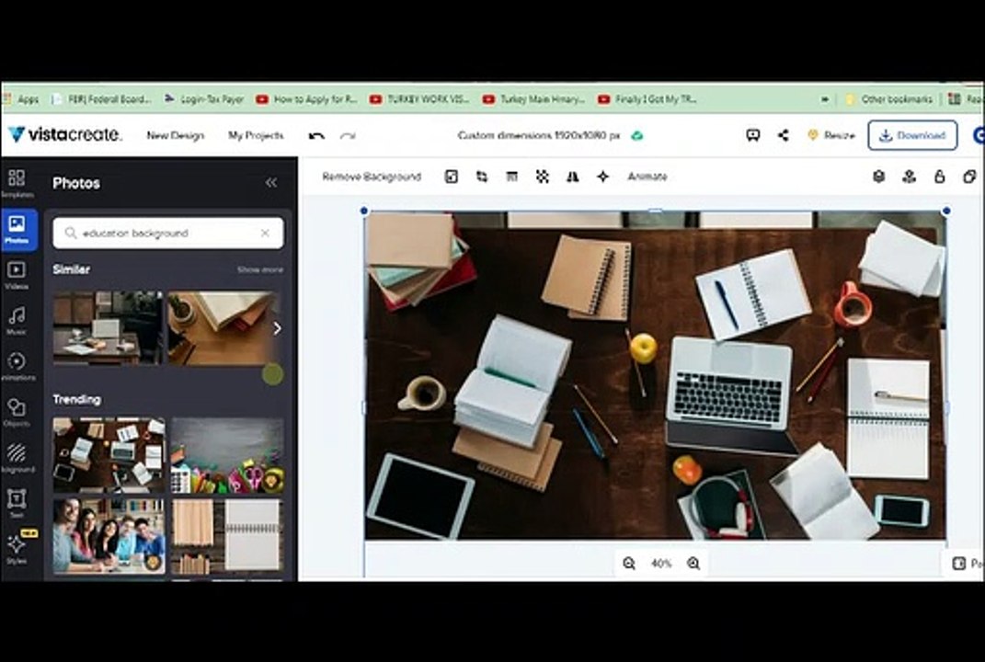Open the How to Apply for R... bookmark
The image size is (985, 662).
coord(306,99)
